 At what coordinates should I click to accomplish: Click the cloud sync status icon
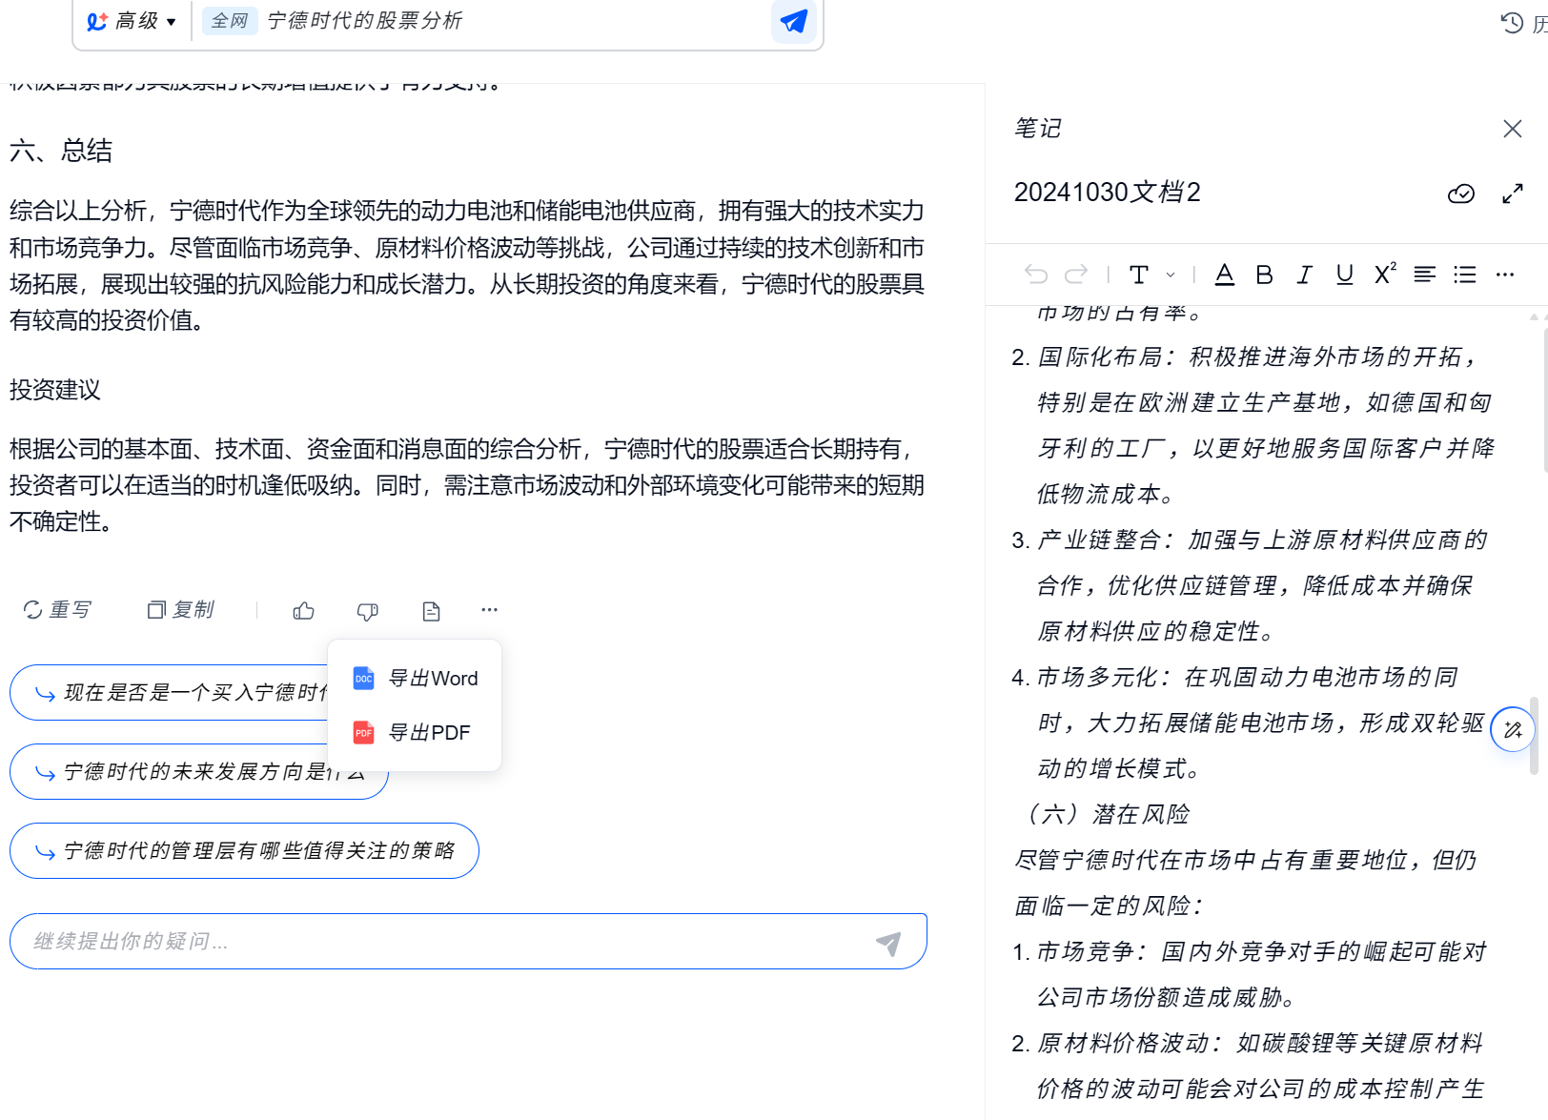point(1461,193)
